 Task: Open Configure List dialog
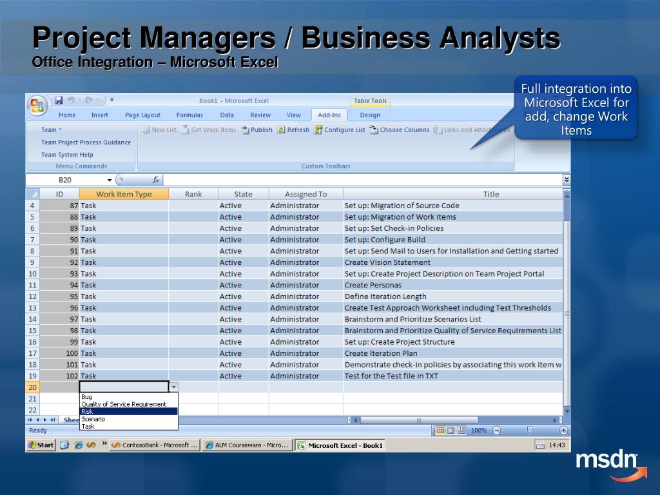click(x=340, y=130)
